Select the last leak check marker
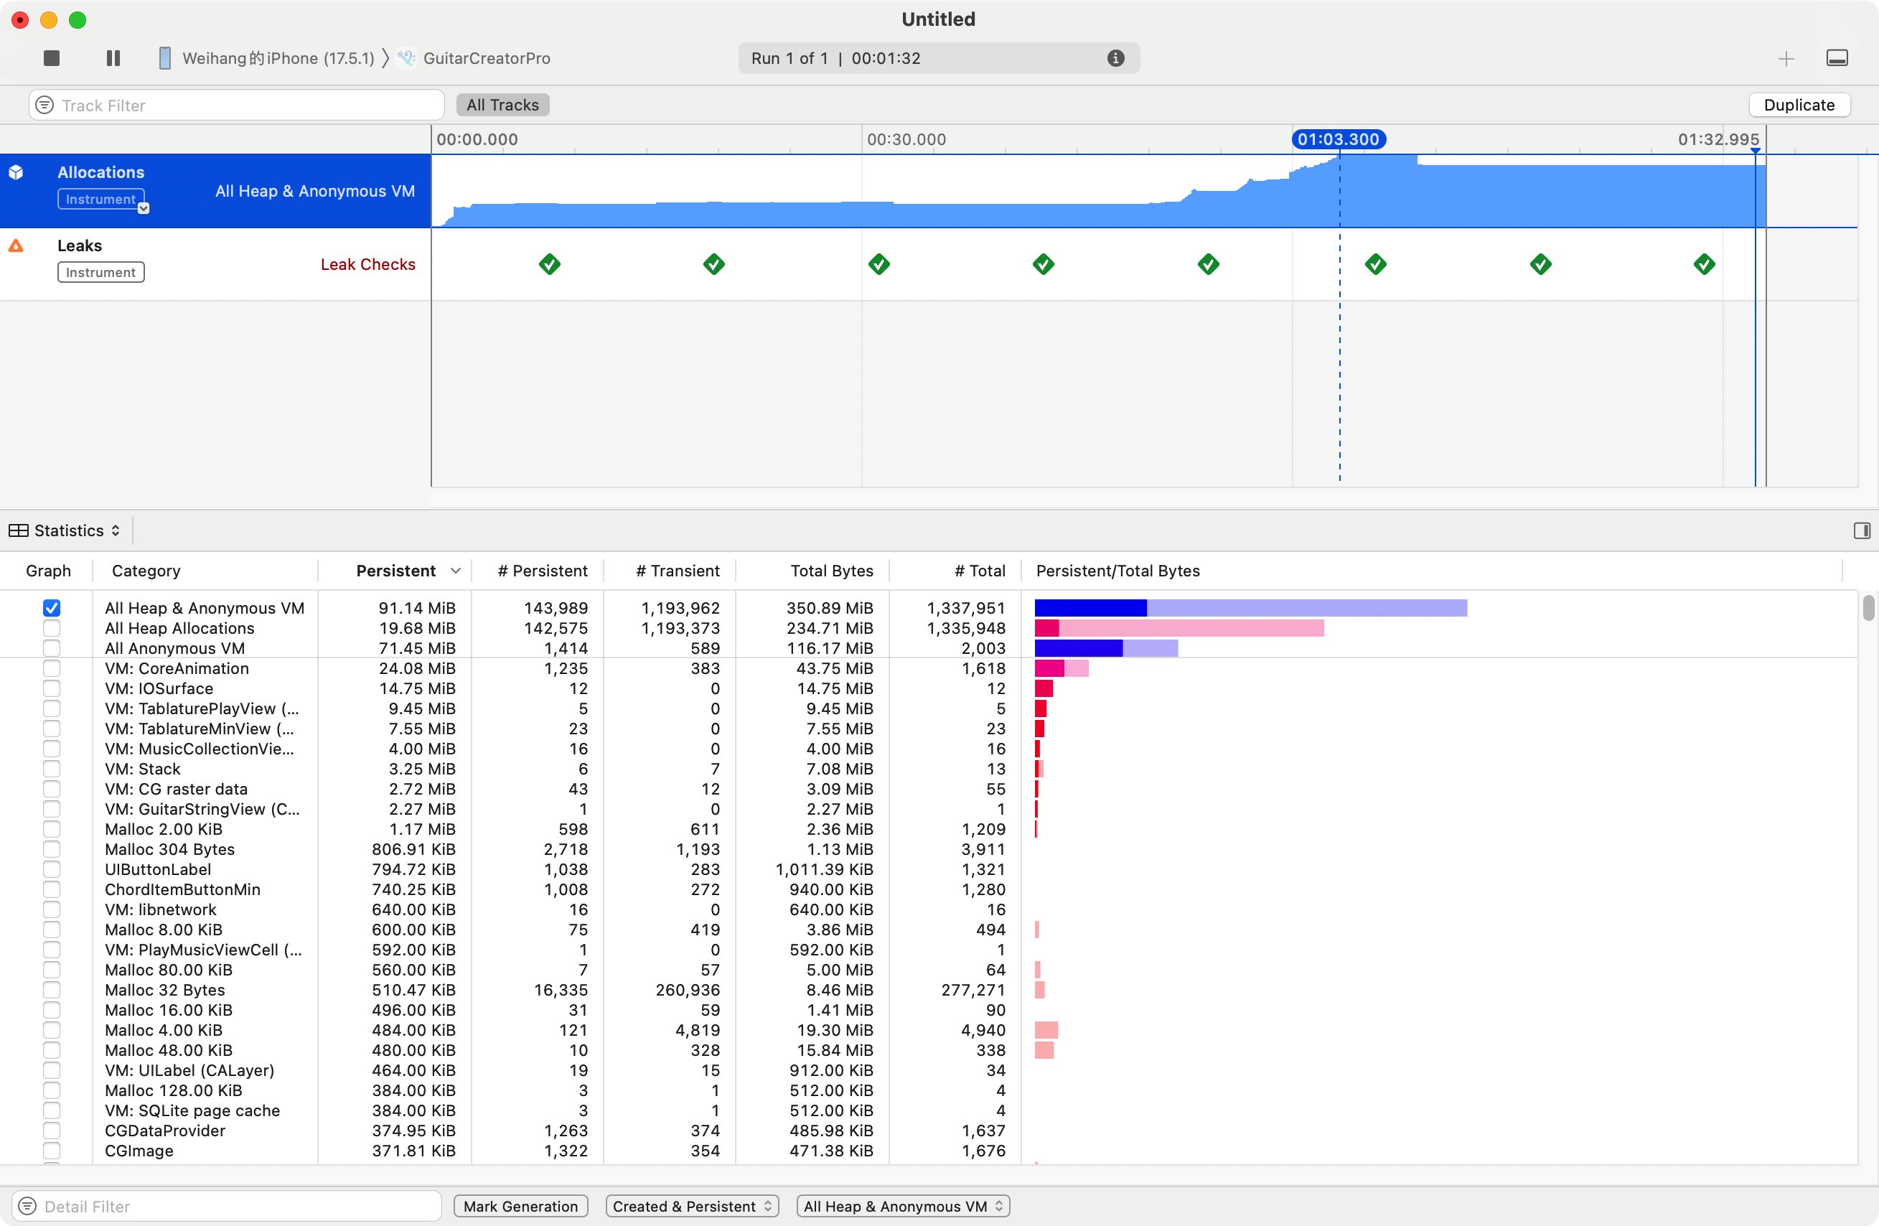 [x=1704, y=263]
